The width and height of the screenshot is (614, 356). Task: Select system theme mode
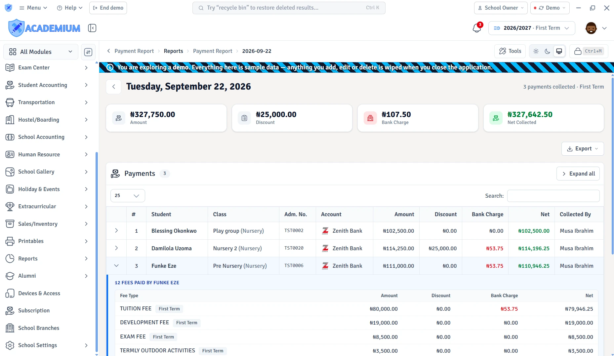[559, 51]
